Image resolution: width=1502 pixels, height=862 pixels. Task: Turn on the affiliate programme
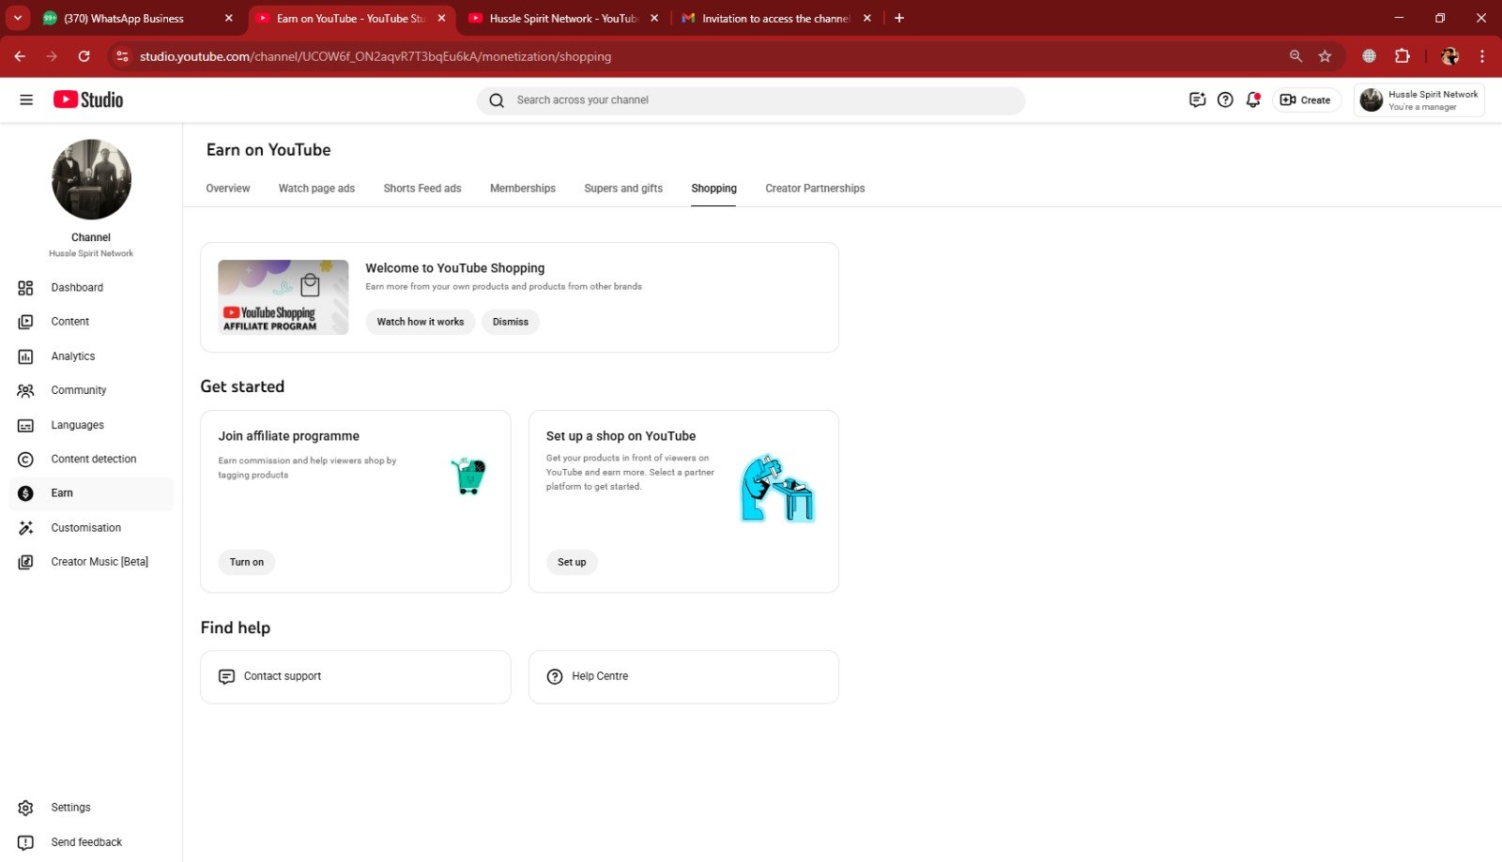point(247,562)
